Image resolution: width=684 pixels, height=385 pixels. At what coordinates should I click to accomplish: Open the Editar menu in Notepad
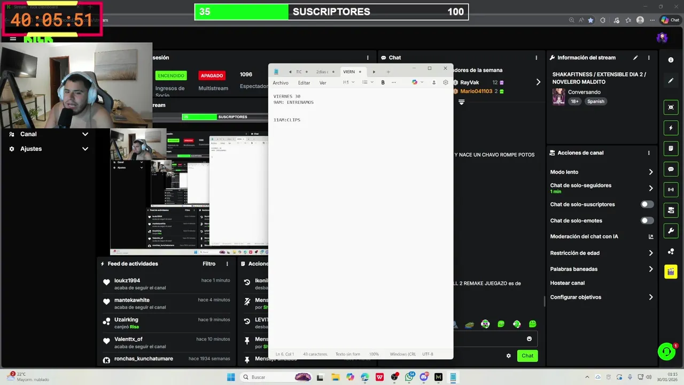(x=304, y=83)
